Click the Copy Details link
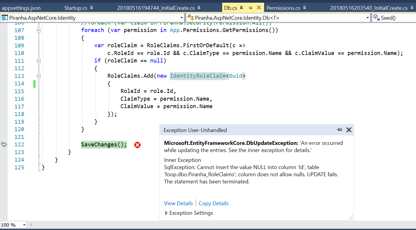This screenshot has height=230, width=416. pos(213,203)
